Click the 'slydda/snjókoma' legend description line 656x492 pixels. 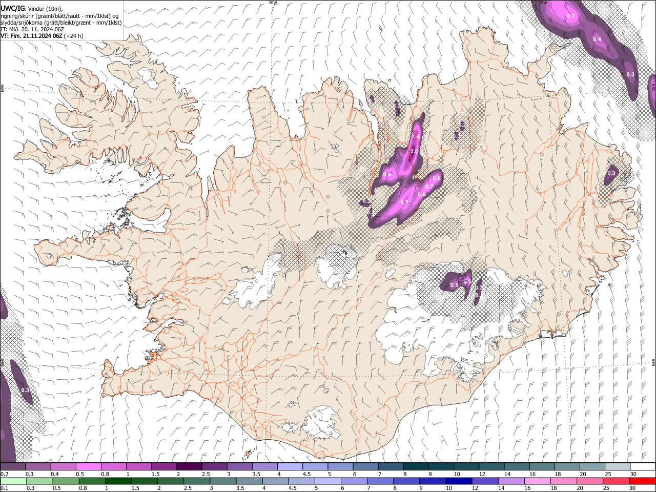[61, 23]
